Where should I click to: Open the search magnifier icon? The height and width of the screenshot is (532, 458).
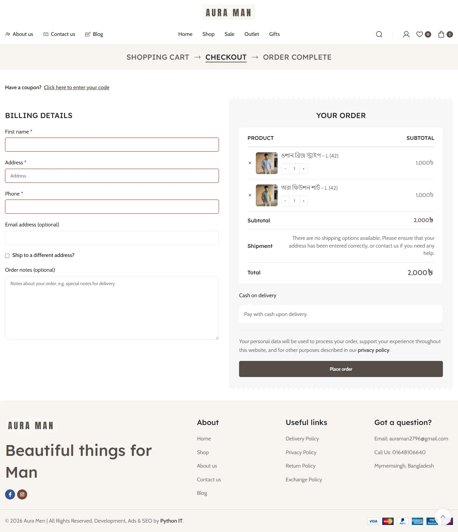[379, 34]
